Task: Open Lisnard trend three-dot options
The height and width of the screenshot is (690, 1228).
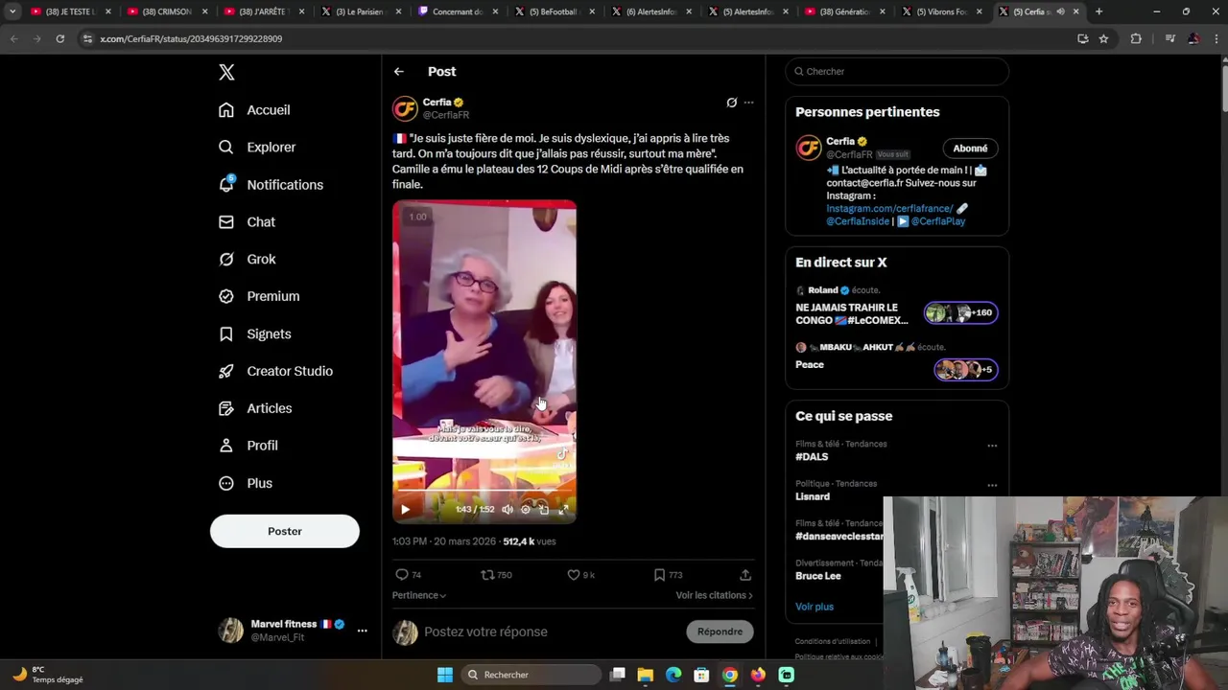Action: [x=992, y=485]
